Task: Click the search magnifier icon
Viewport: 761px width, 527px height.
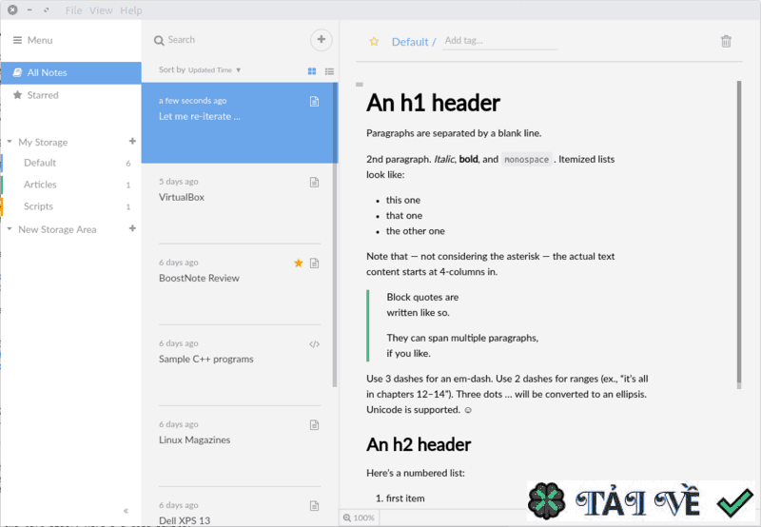Action: [159, 41]
